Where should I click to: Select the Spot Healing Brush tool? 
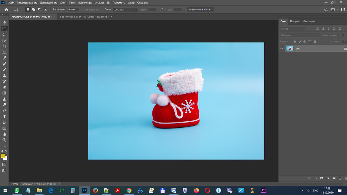coord(4,64)
